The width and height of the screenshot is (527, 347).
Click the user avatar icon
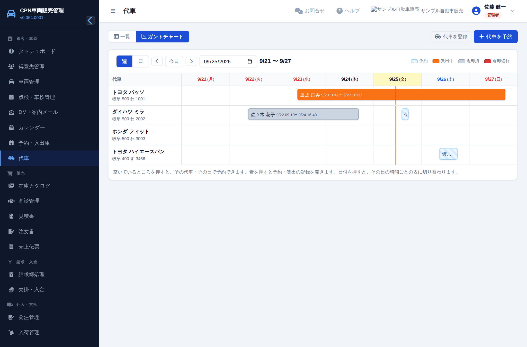pyautogui.click(x=476, y=11)
